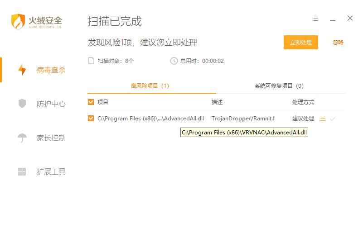Open 家长控制 via the umbrella icon

22,138
